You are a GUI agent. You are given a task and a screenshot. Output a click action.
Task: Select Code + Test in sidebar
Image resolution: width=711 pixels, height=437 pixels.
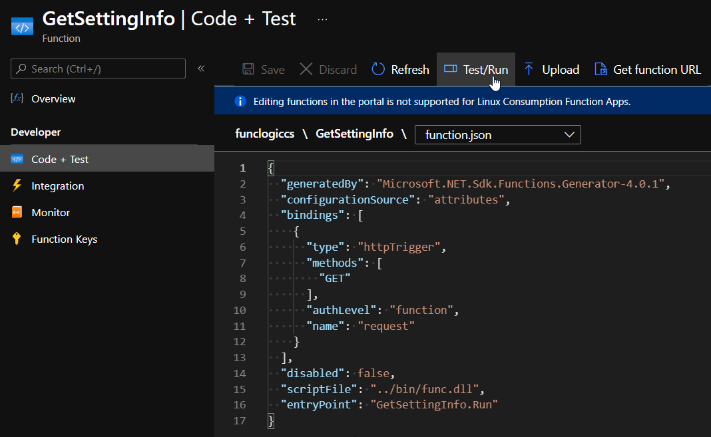(x=60, y=159)
